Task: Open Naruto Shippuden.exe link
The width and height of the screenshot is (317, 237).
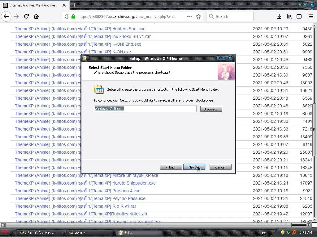Action: pyautogui.click(x=85, y=183)
